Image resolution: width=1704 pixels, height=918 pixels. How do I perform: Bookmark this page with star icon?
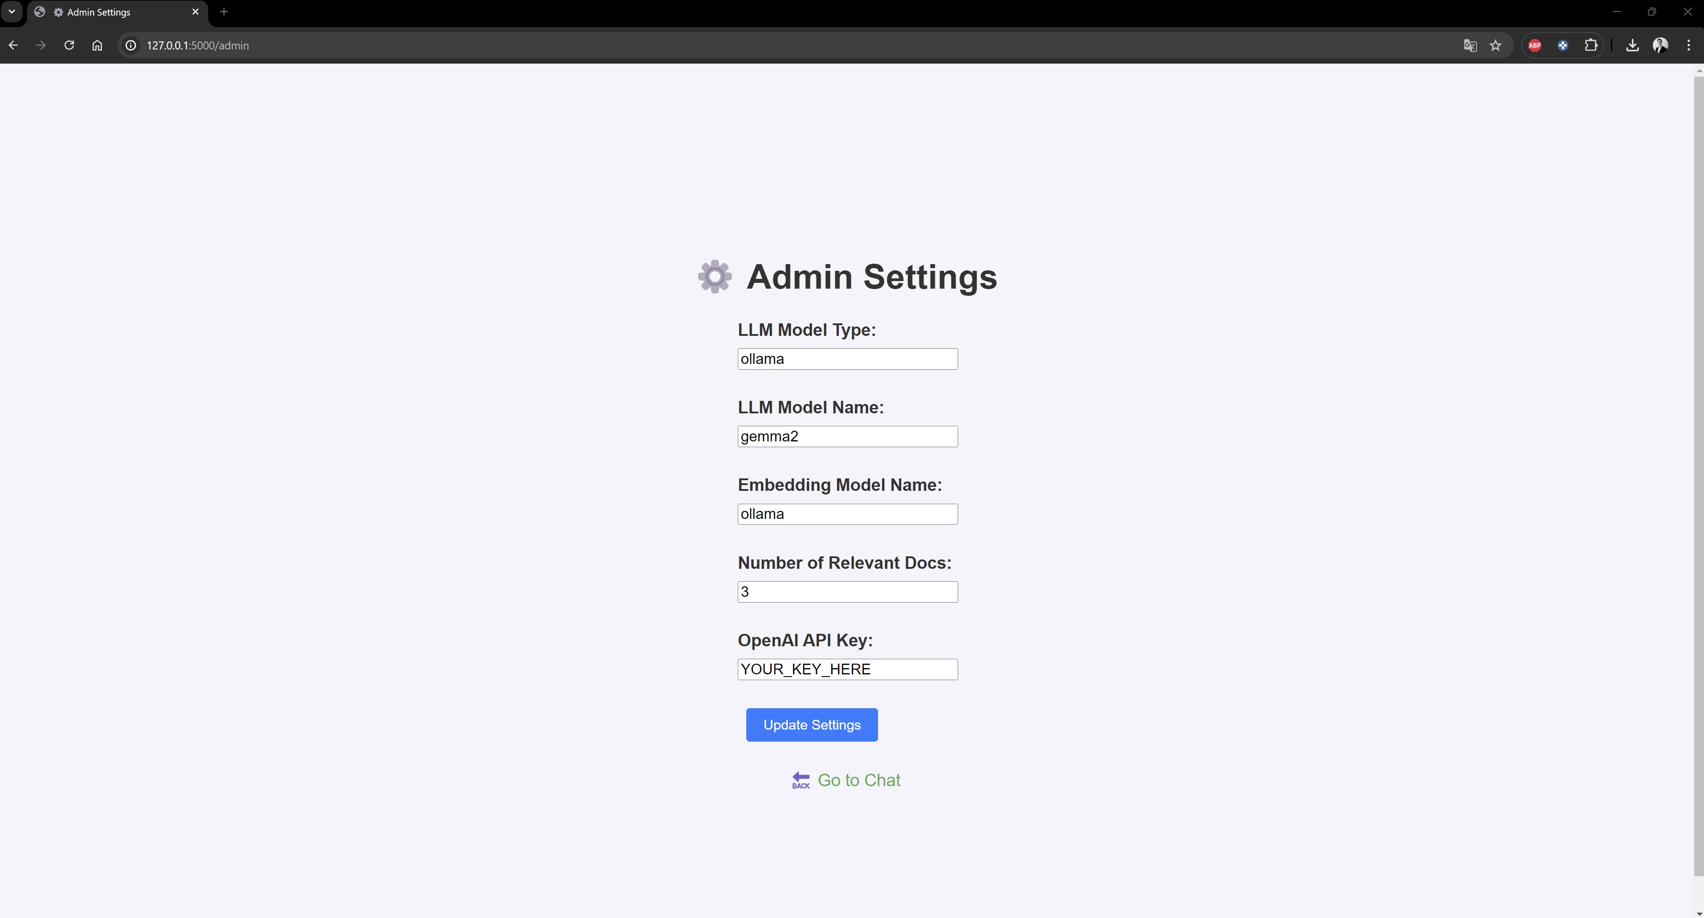click(x=1496, y=45)
